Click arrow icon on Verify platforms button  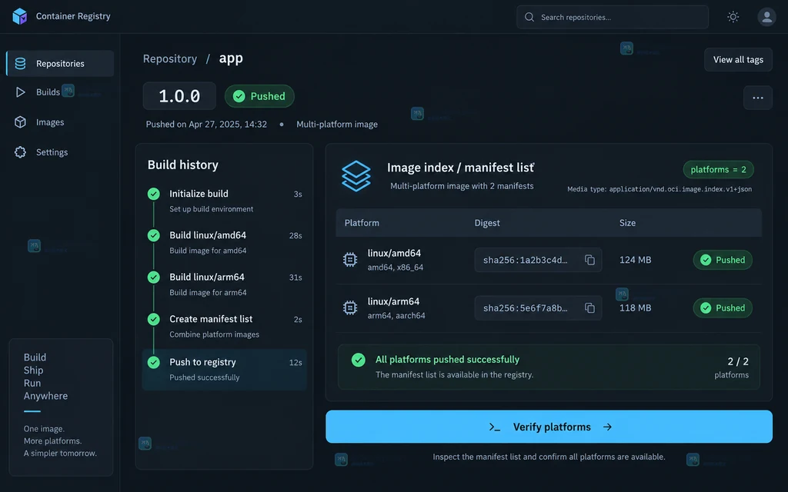(x=608, y=427)
